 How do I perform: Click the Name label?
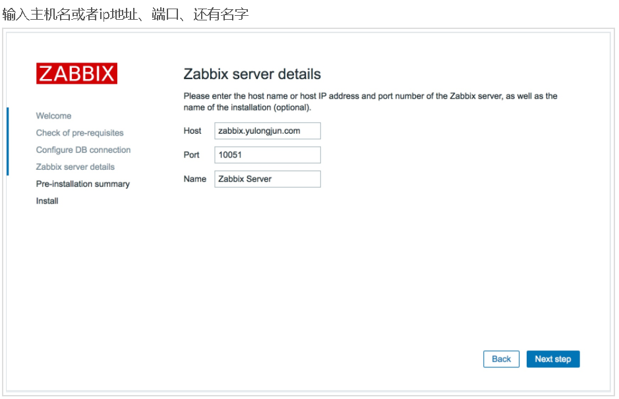[x=194, y=179]
